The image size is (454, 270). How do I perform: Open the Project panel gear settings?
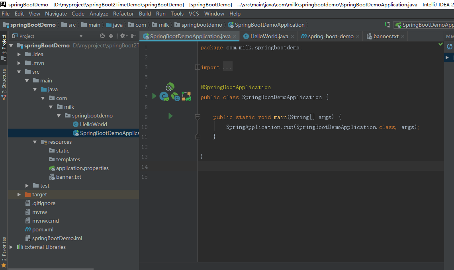[x=123, y=36]
